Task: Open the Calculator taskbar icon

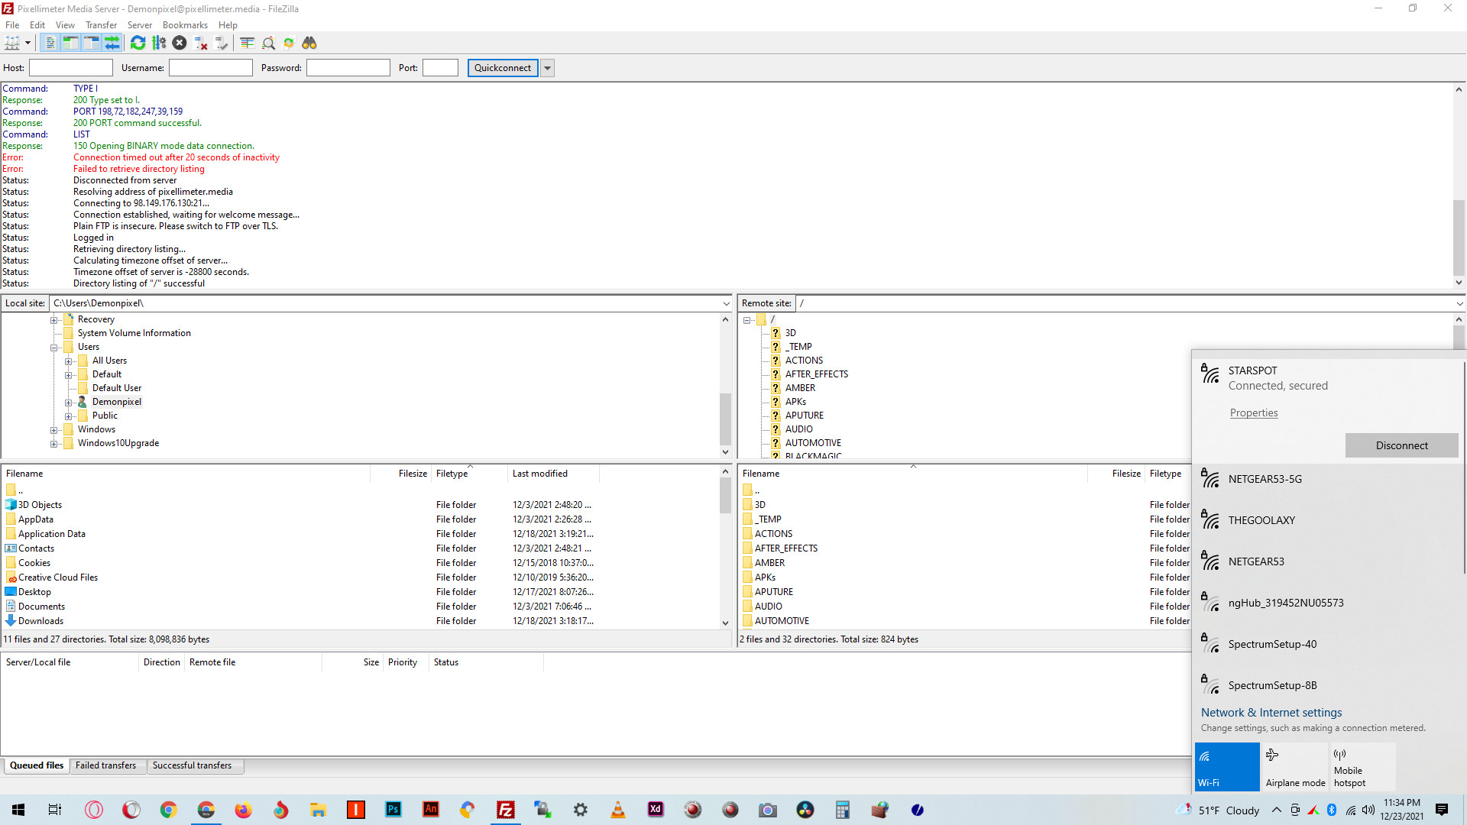Action: (842, 810)
